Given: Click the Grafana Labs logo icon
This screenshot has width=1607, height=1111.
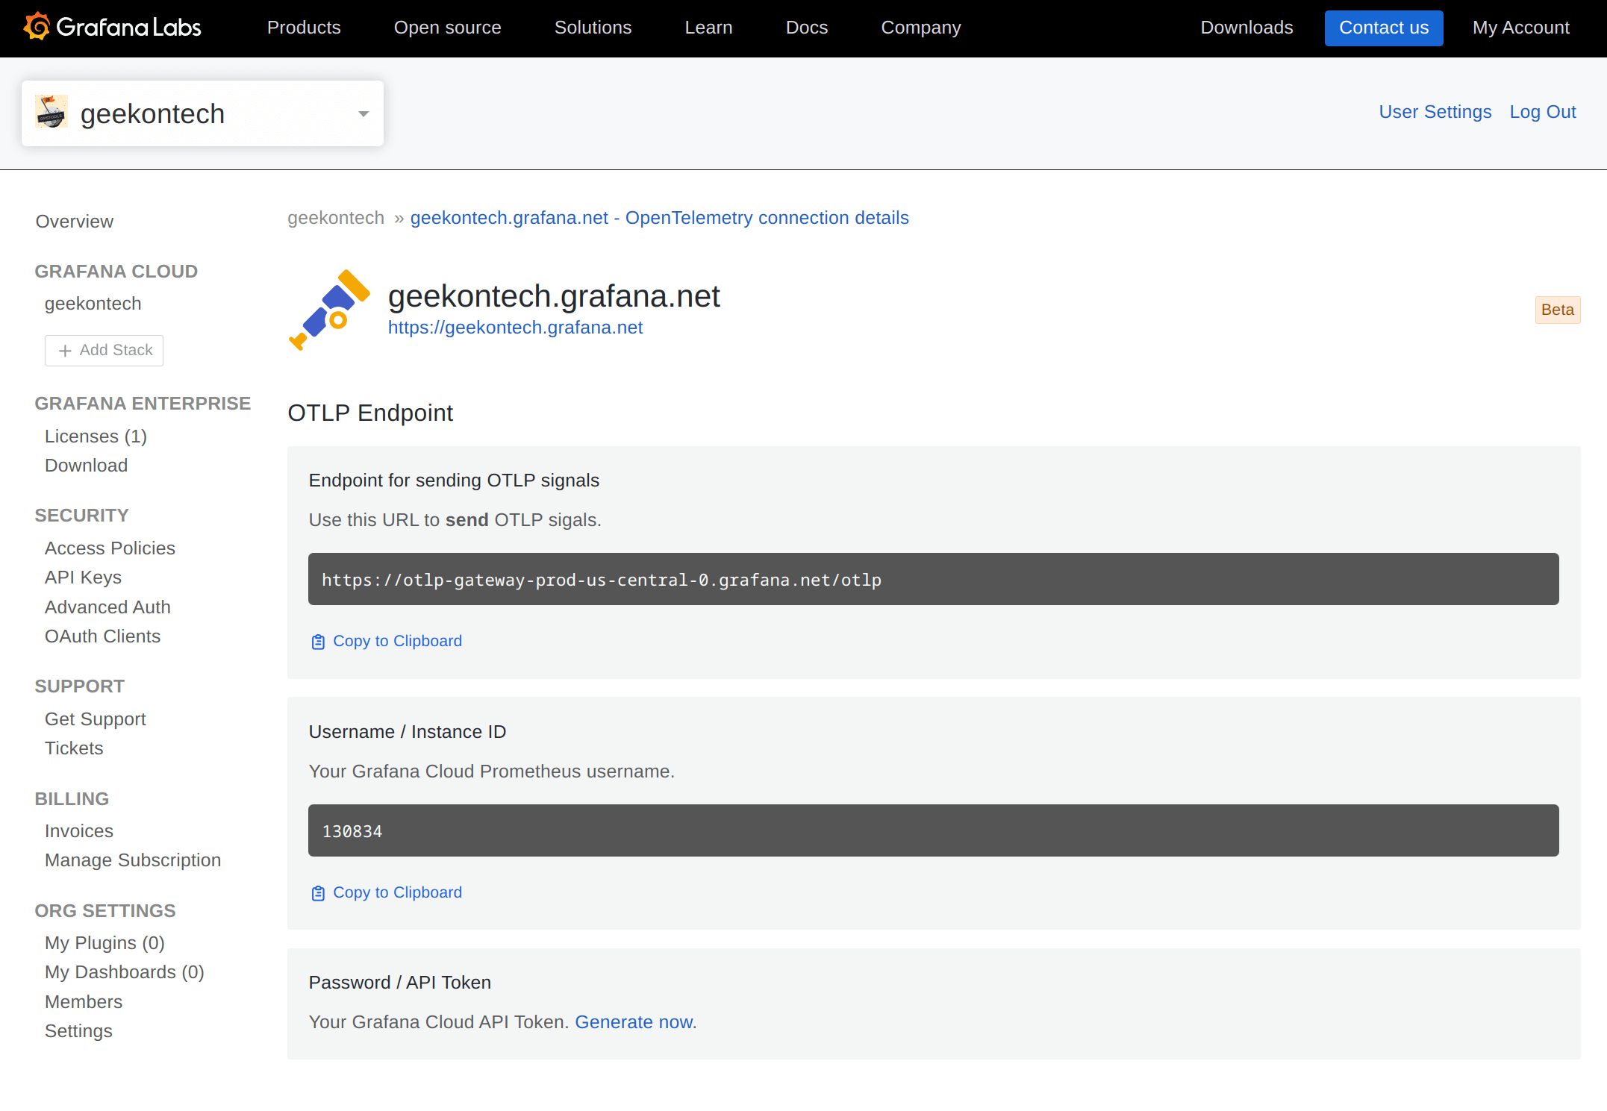Looking at the screenshot, I should pos(37,27).
